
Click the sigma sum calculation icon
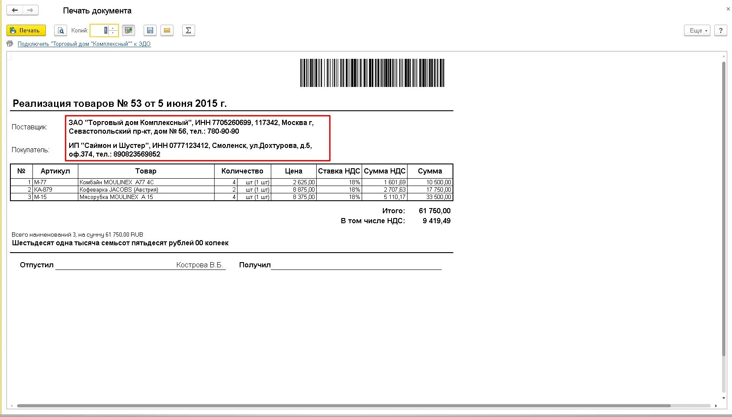(x=188, y=30)
